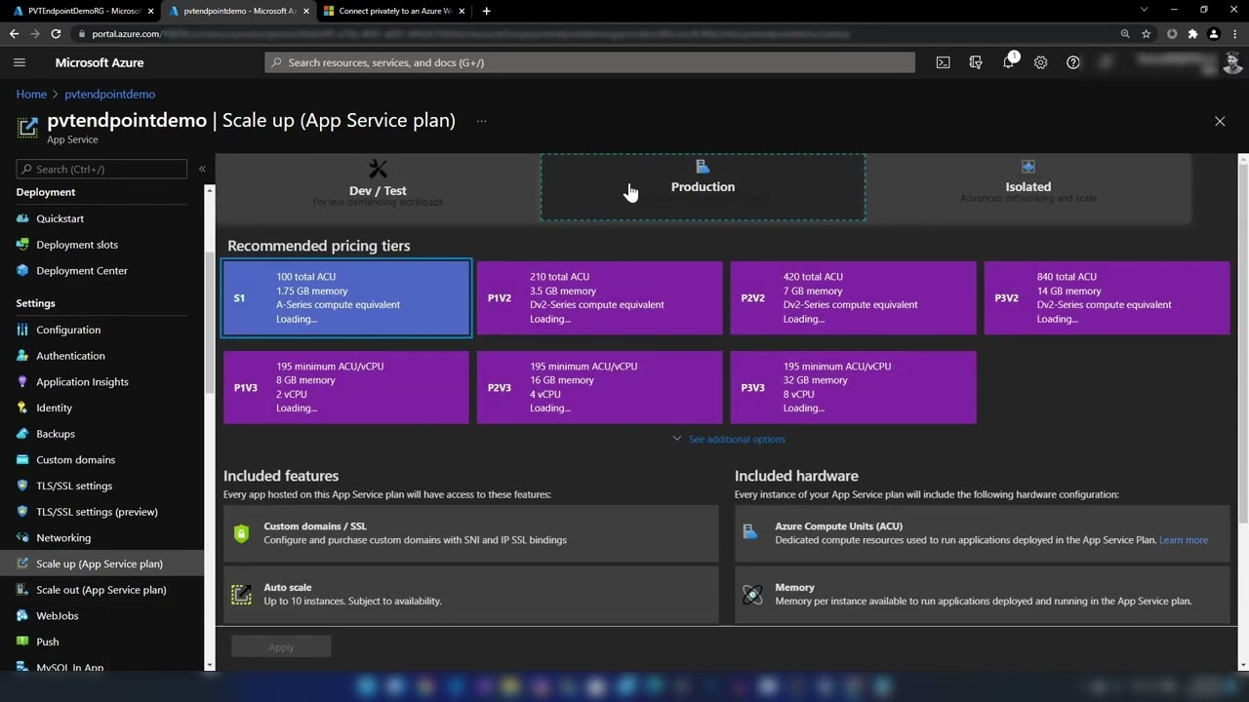Select the P1V2 pricing tier card
The width and height of the screenshot is (1249, 702).
(600, 297)
